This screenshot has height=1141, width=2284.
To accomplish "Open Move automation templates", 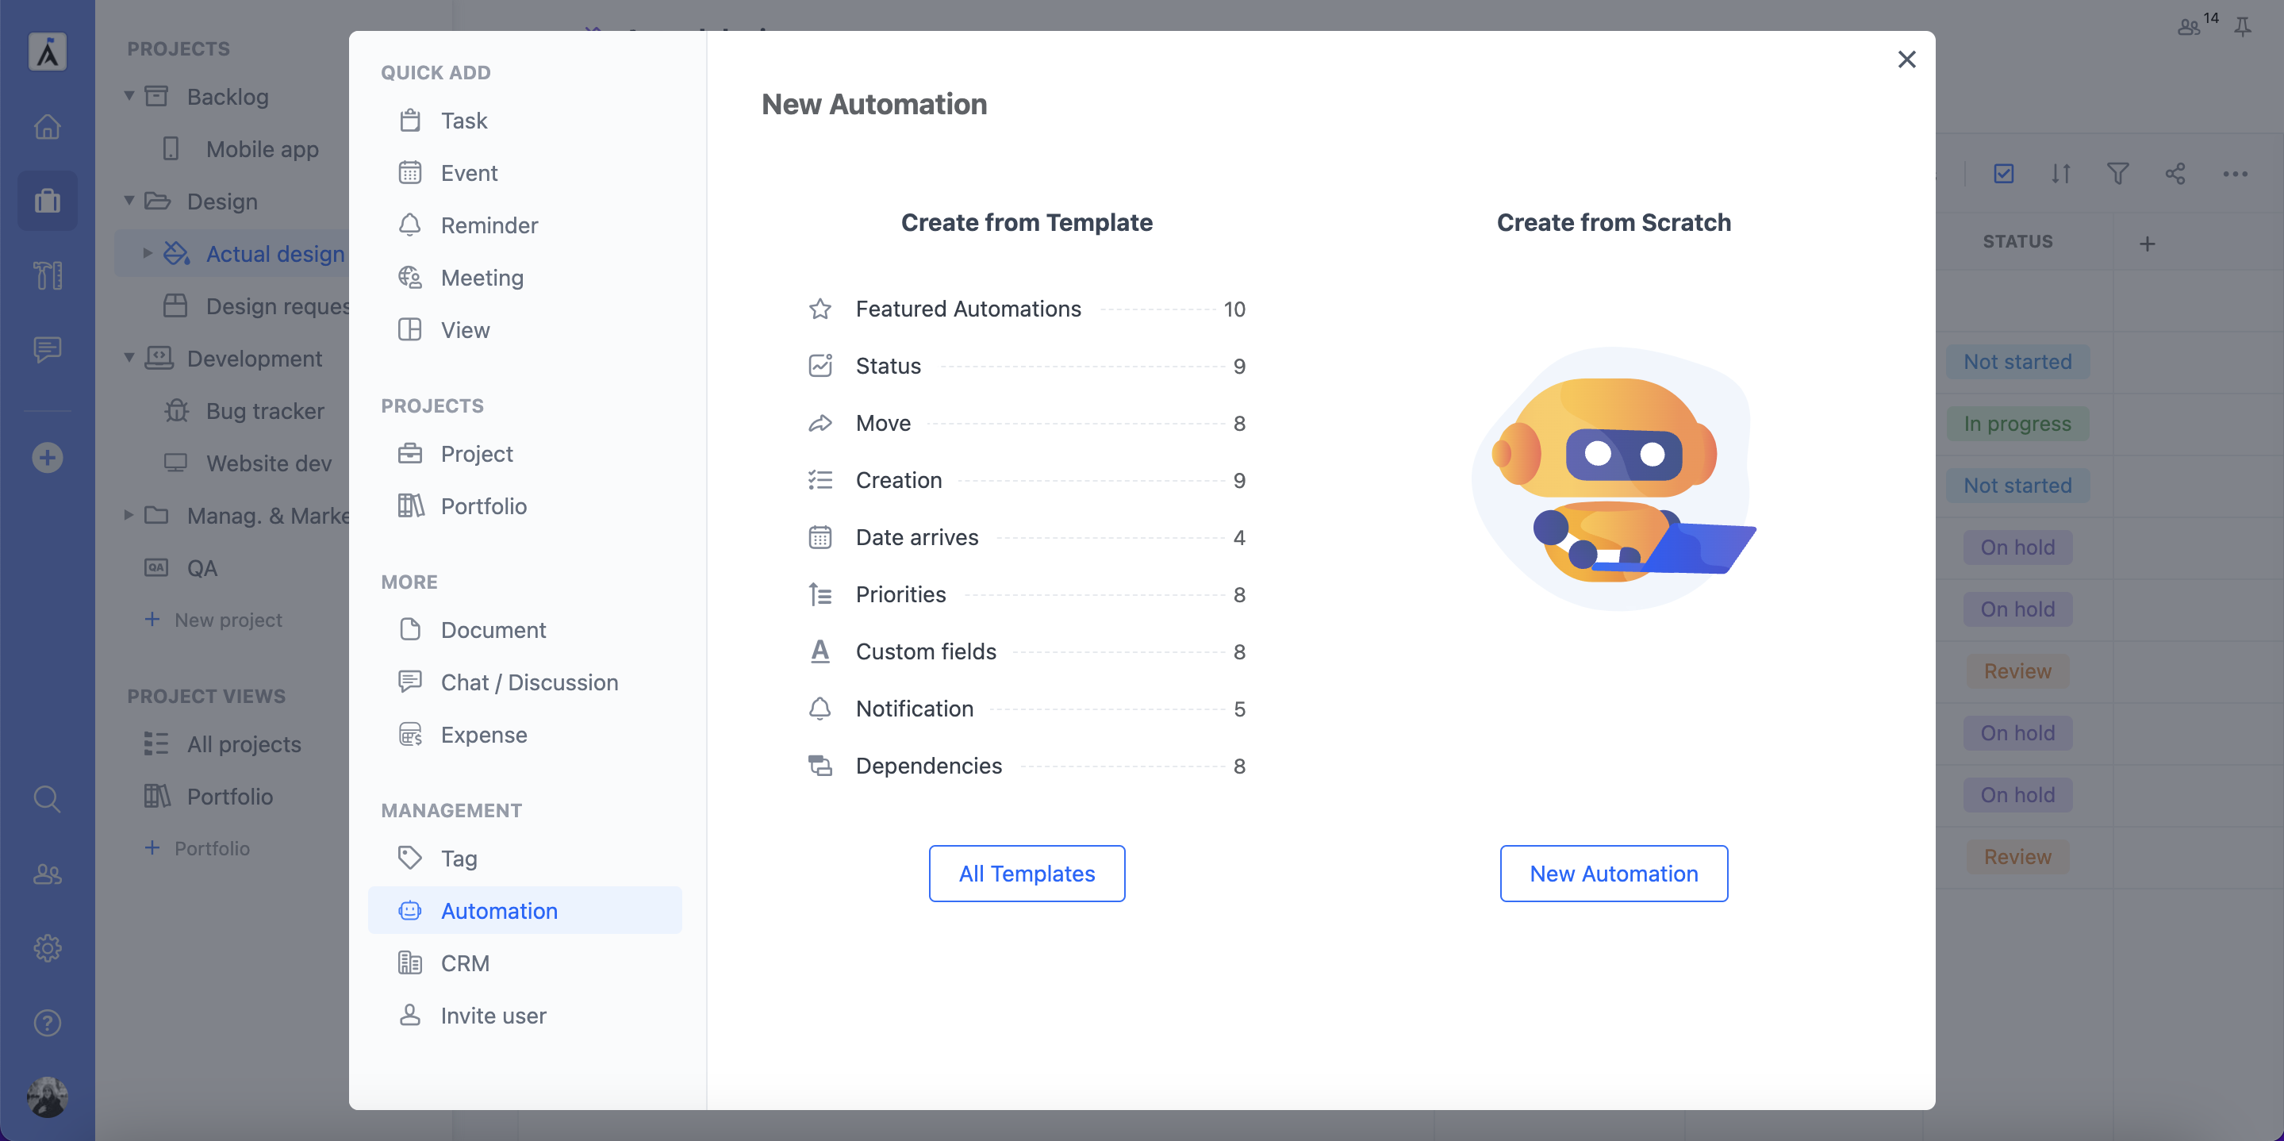I will coord(1027,423).
